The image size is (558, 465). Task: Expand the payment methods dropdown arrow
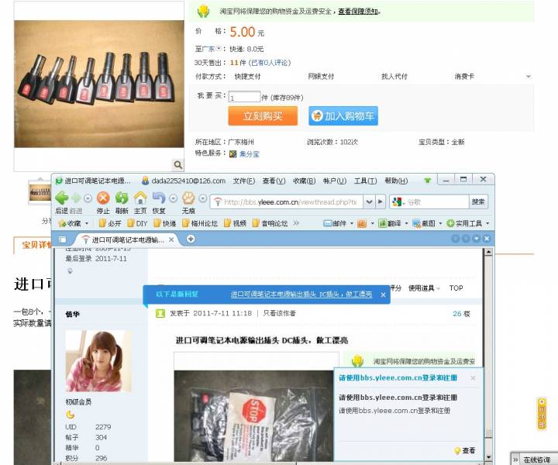point(529,77)
